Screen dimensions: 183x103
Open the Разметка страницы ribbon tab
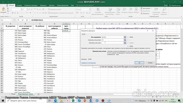pos(31,5)
